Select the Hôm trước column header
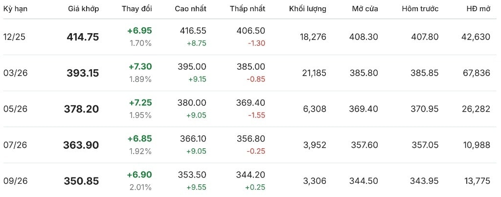 click(x=420, y=9)
